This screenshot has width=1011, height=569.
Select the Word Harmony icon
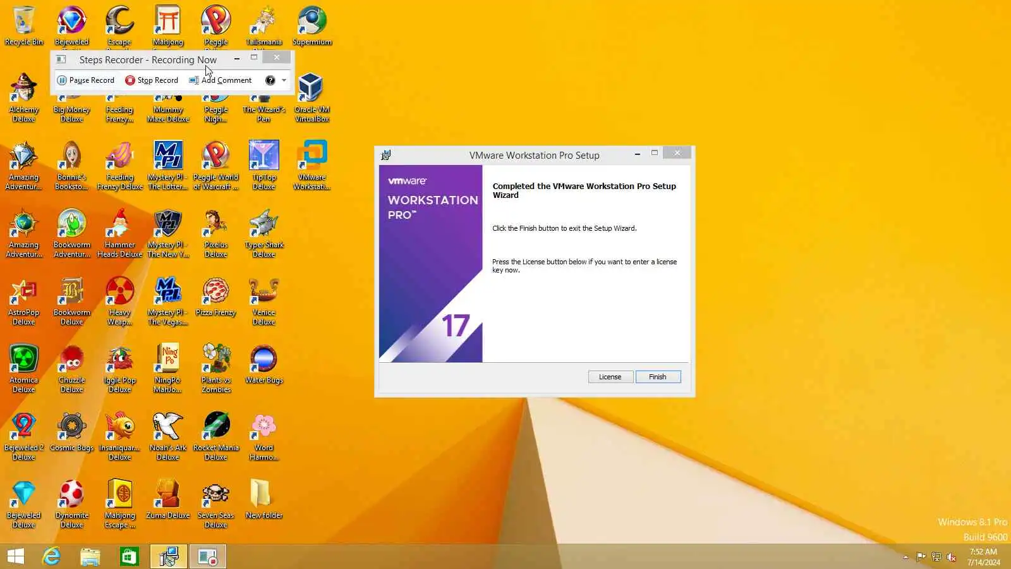tap(264, 436)
